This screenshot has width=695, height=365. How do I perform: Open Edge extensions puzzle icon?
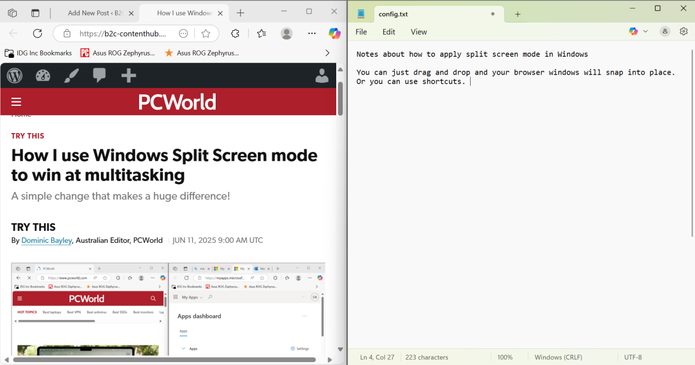coord(235,33)
